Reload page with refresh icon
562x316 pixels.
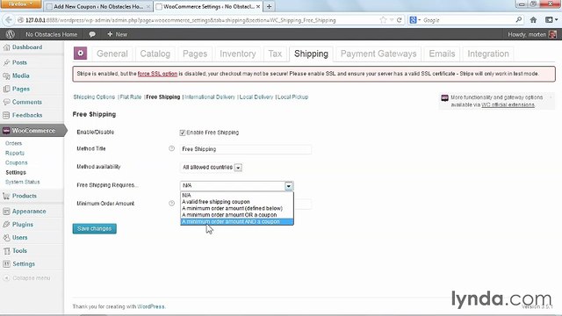[x=399, y=20]
